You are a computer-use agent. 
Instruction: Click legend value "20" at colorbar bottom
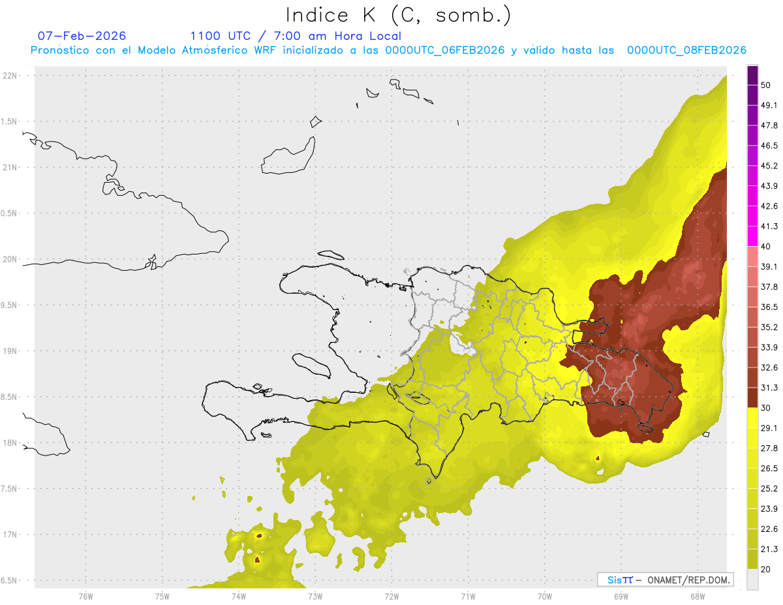(766, 569)
